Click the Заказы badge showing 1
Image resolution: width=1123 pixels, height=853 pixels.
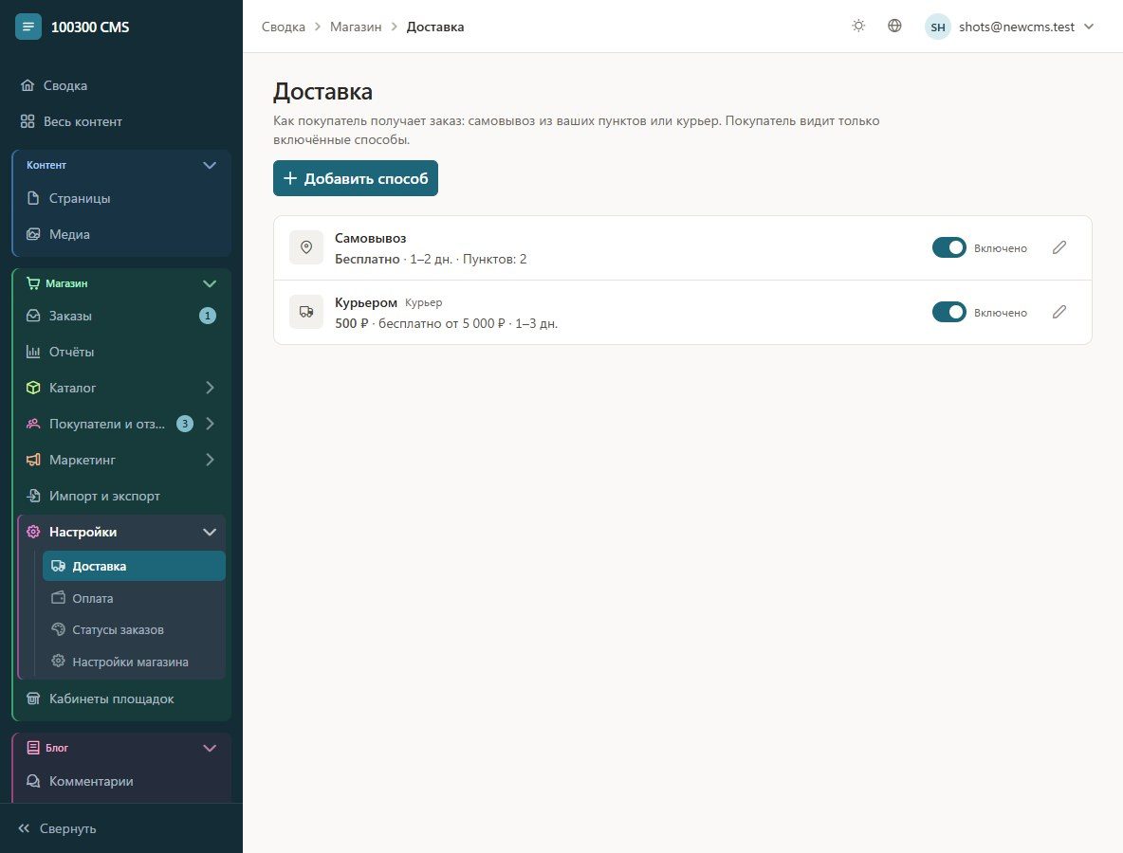click(208, 316)
